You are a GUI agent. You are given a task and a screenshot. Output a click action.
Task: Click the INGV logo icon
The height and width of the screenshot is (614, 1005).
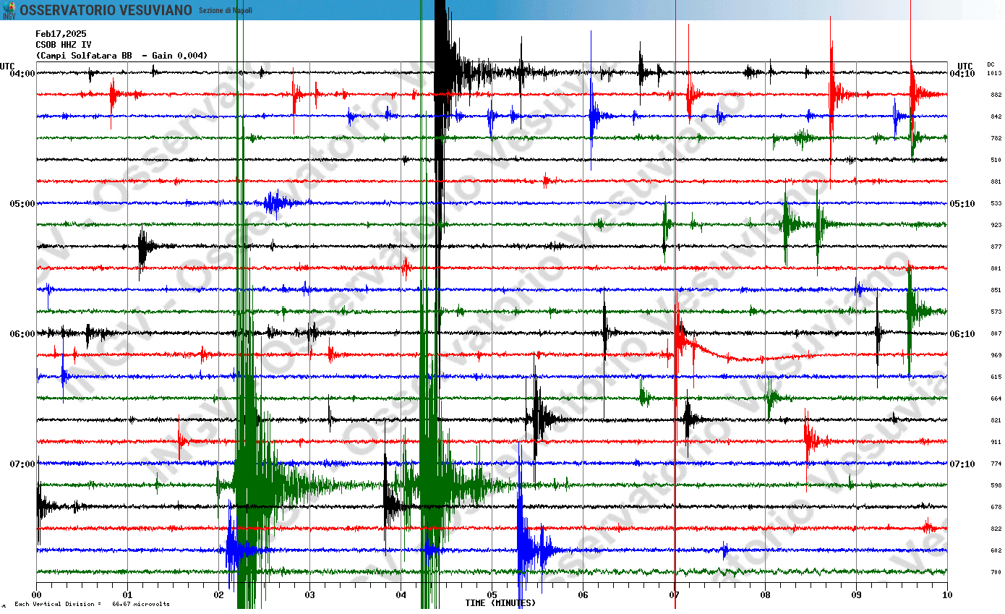click(x=9, y=10)
